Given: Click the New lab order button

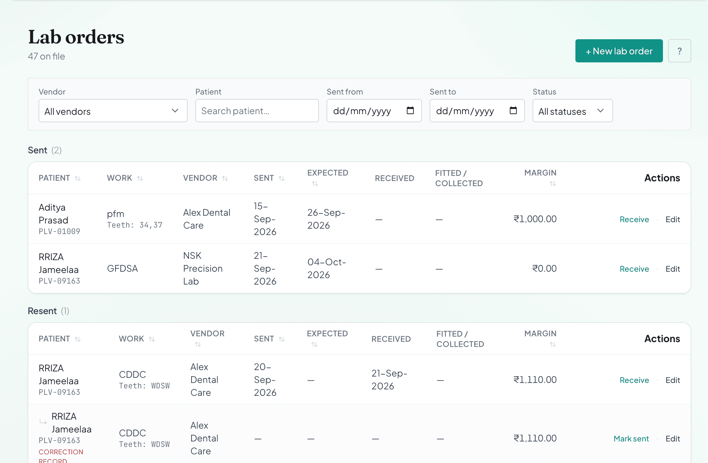Looking at the screenshot, I should tap(619, 51).
